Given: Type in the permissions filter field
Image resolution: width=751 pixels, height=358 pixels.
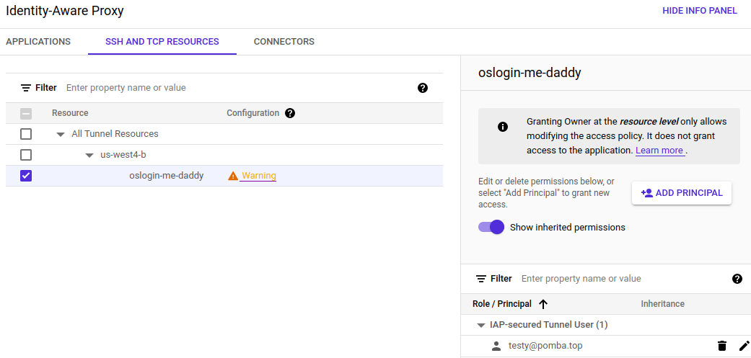Looking at the screenshot, I should click(x=620, y=279).
